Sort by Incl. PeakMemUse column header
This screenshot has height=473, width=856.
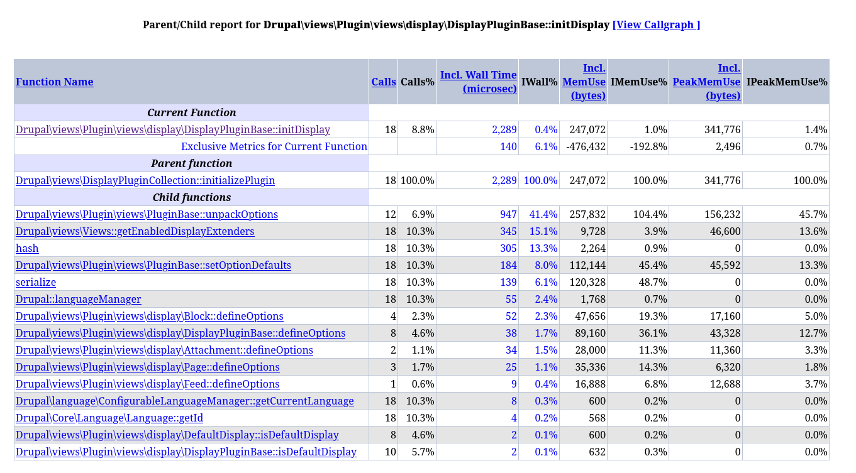(706, 82)
